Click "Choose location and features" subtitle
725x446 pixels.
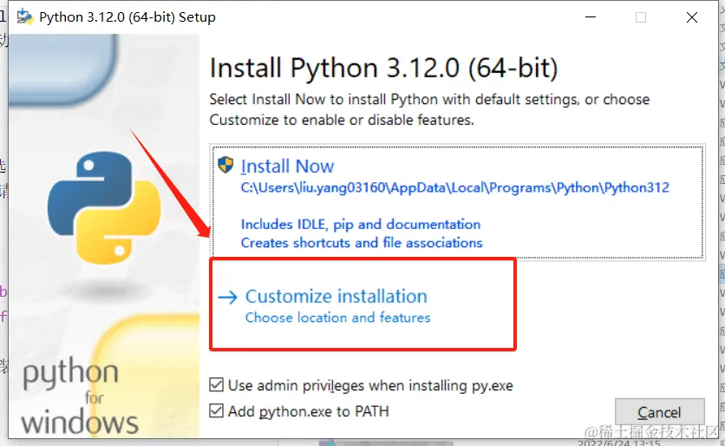337,318
